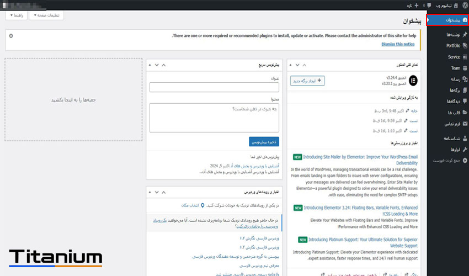Expand the راهنما help tab

click(x=17, y=15)
